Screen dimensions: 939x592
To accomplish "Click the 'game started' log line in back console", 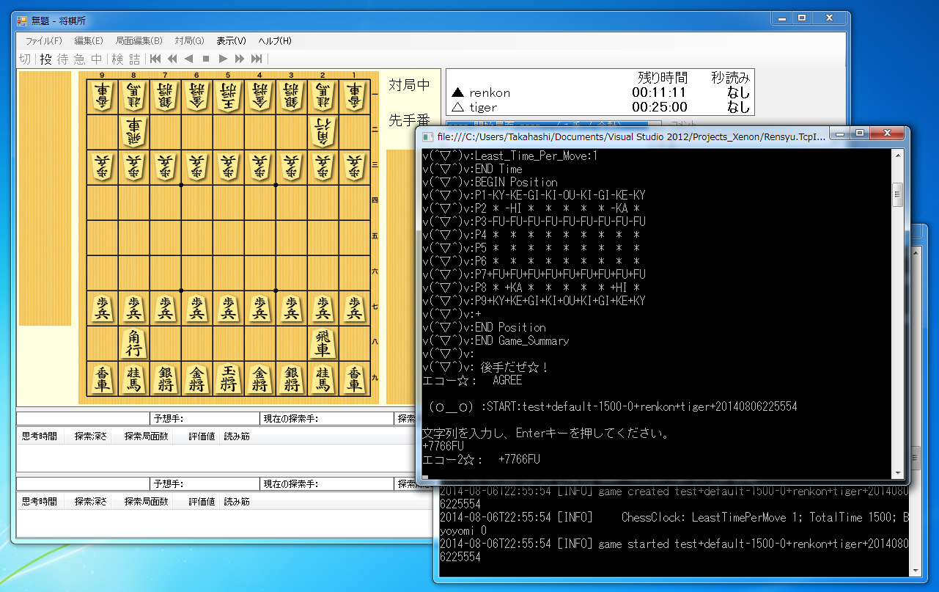I will 674,550.
